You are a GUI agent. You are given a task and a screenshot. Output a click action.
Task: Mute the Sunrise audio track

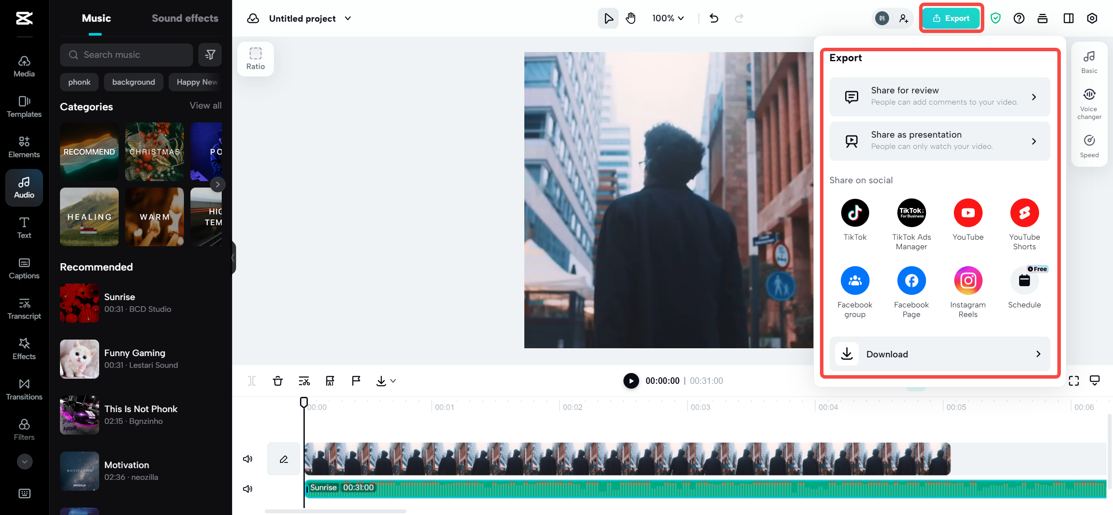point(247,489)
